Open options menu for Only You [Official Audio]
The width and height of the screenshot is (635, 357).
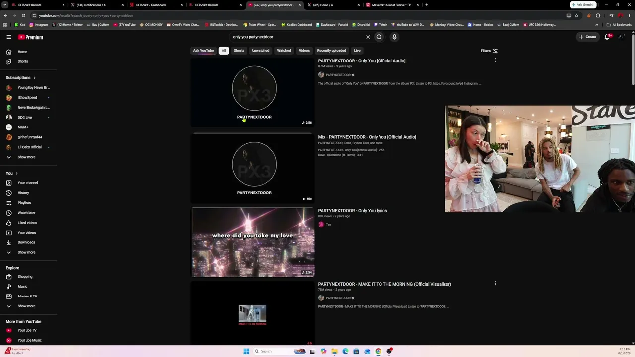click(495, 60)
